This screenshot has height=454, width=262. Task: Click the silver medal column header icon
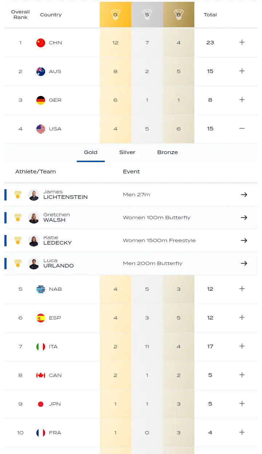coord(147,15)
